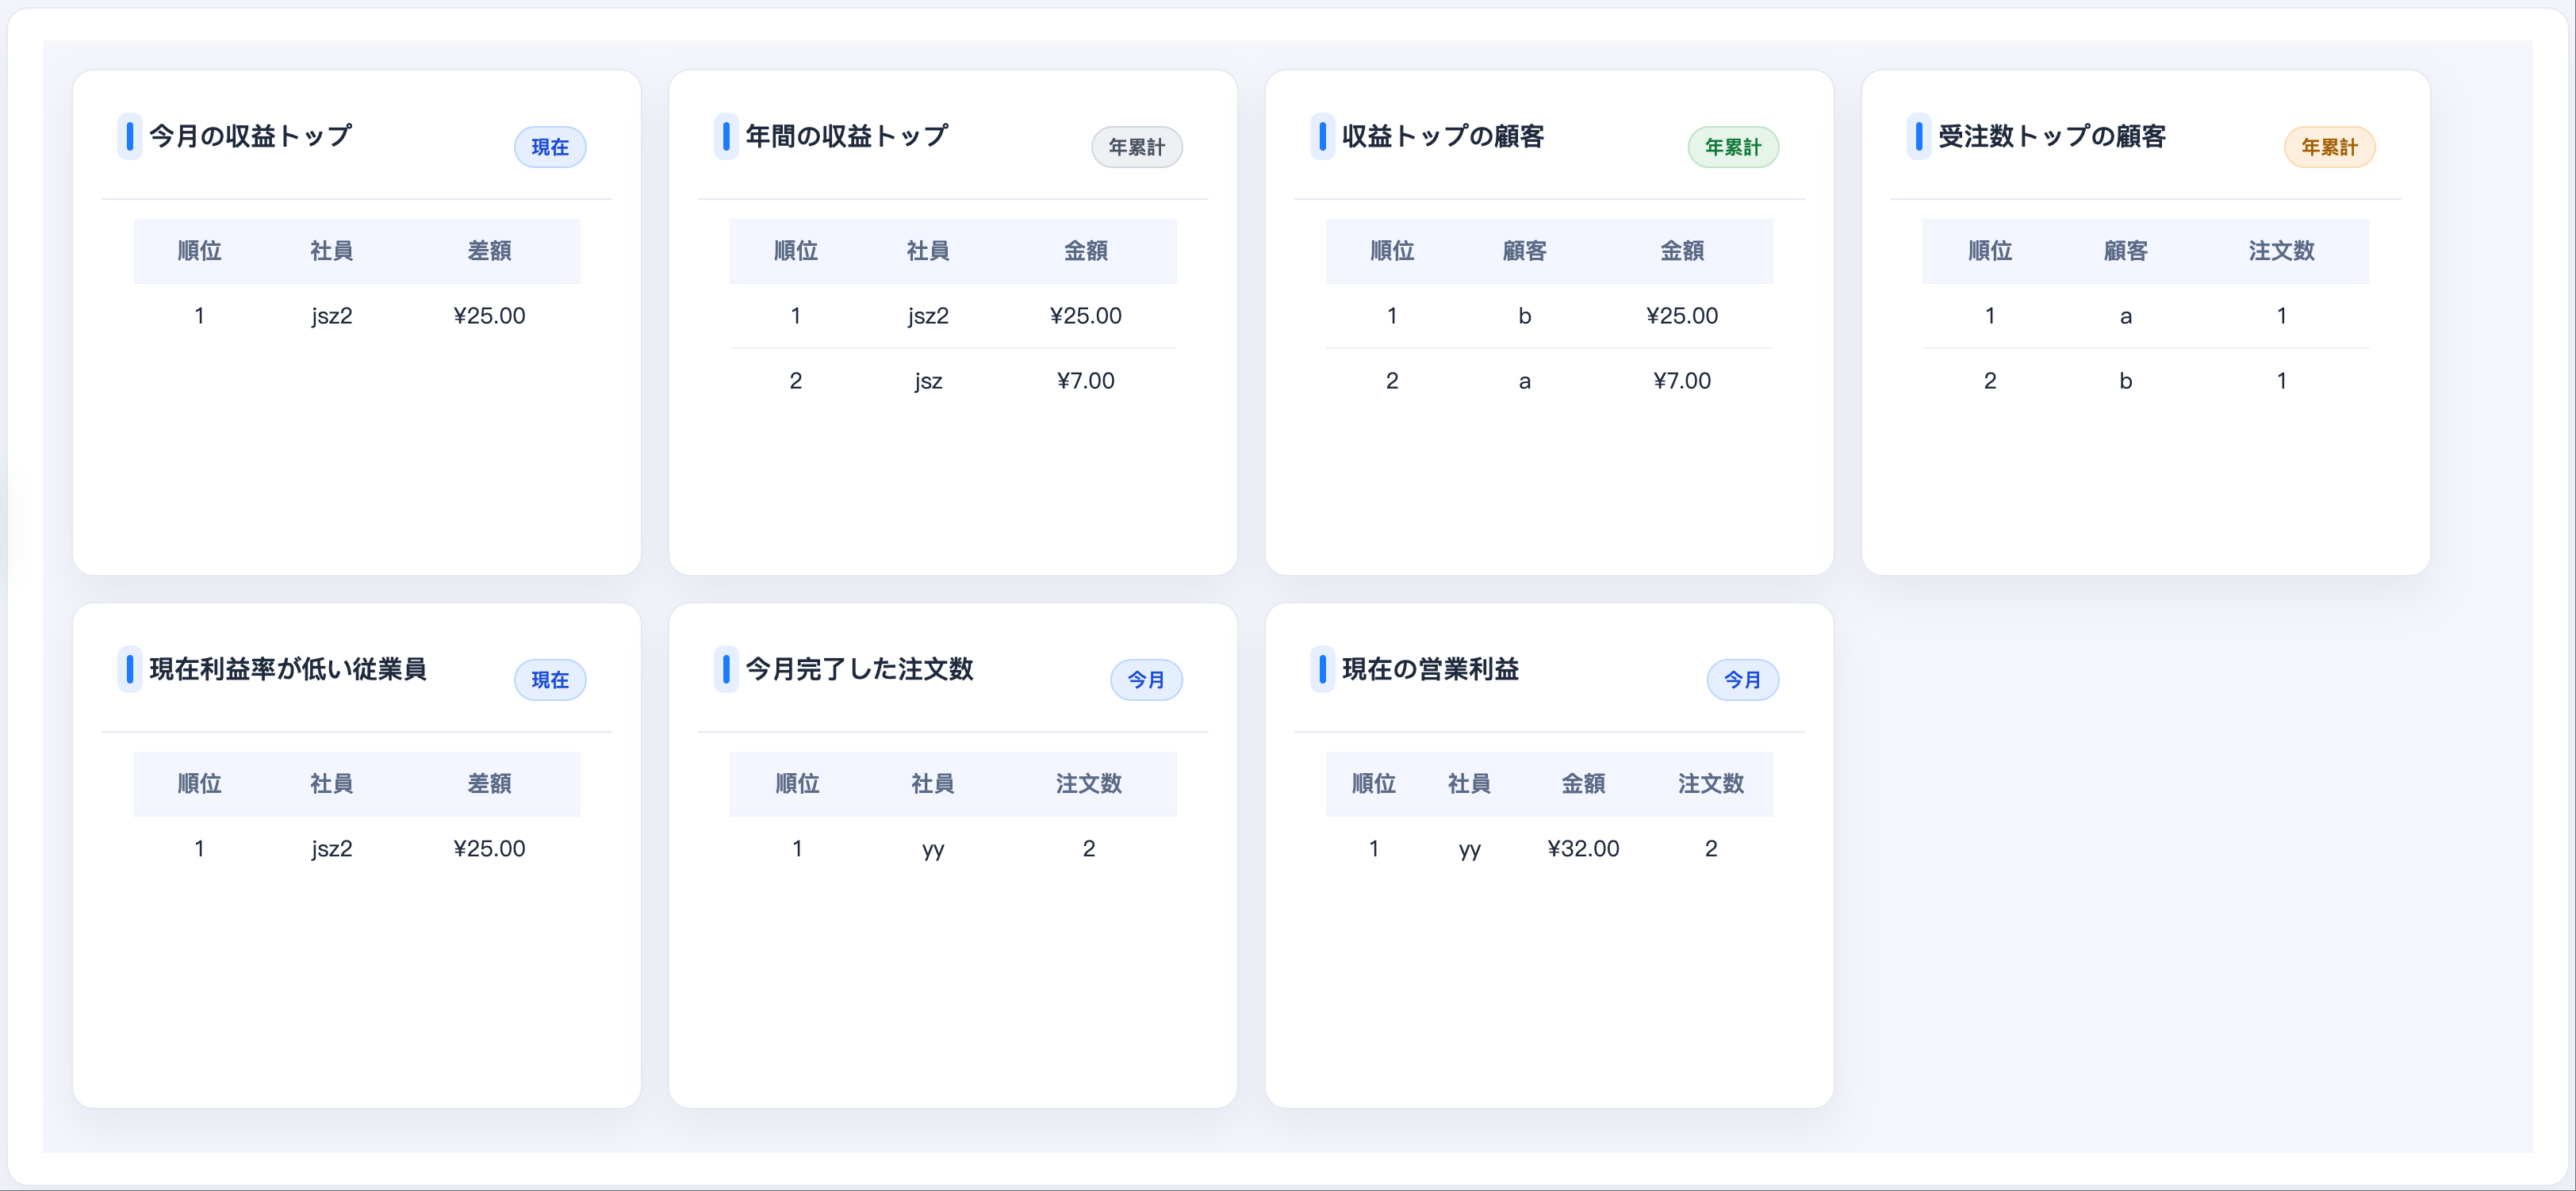The height and width of the screenshot is (1191, 2576).
Task: Click ¥25.00 value in 今月の収益トップ
Action: [x=489, y=316]
